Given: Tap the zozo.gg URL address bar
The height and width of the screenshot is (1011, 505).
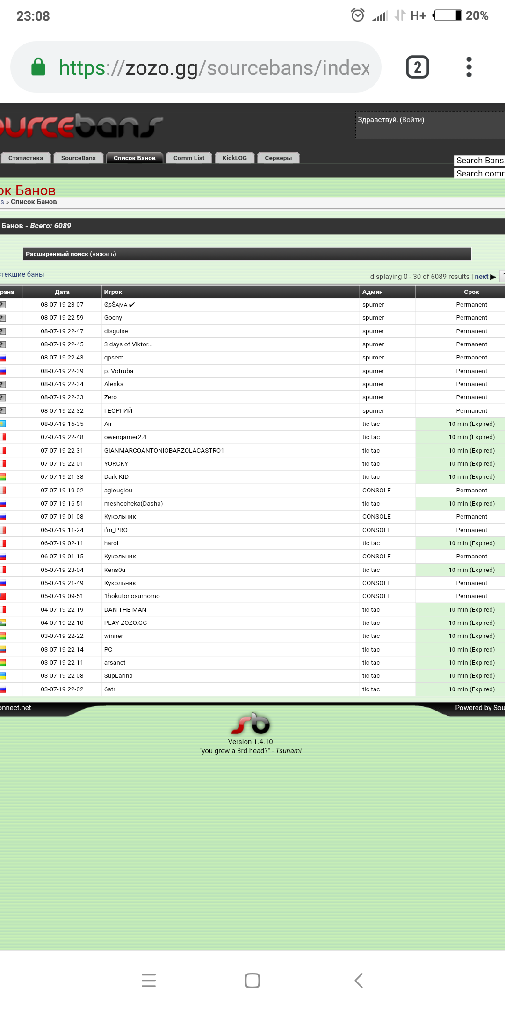Looking at the screenshot, I should click(x=214, y=68).
